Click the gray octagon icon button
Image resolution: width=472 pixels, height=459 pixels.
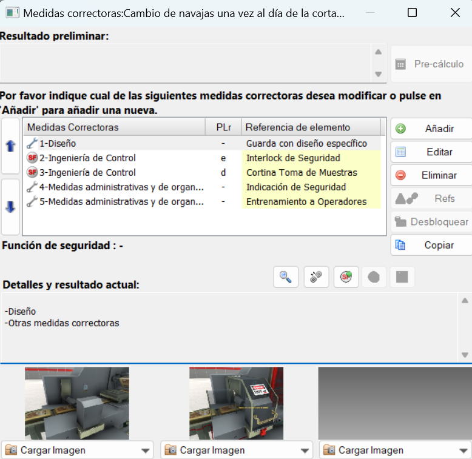[x=374, y=276]
